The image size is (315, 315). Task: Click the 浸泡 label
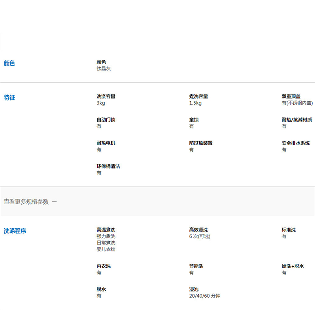(x=194, y=289)
